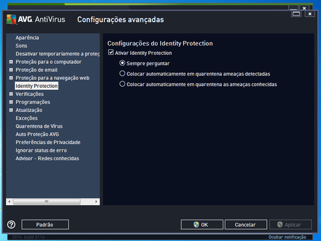This screenshot has width=321, height=241.
Task: Click the tree scrollbar left arrow
Action: [9, 201]
